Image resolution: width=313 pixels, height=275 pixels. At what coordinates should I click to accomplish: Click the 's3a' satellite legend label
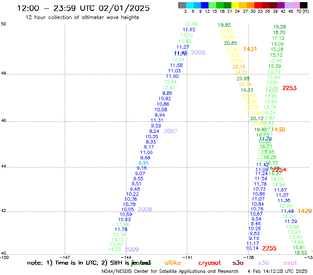pos(238,263)
